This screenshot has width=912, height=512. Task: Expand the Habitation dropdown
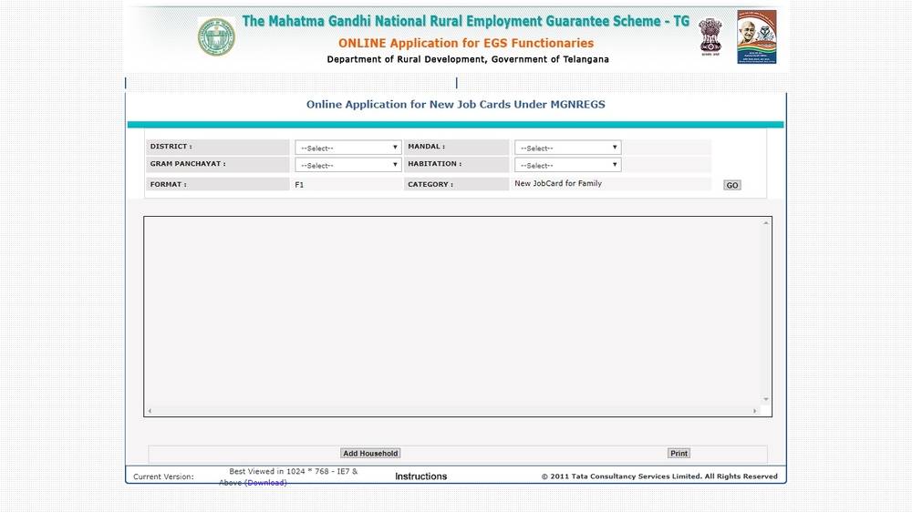point(567,166)
